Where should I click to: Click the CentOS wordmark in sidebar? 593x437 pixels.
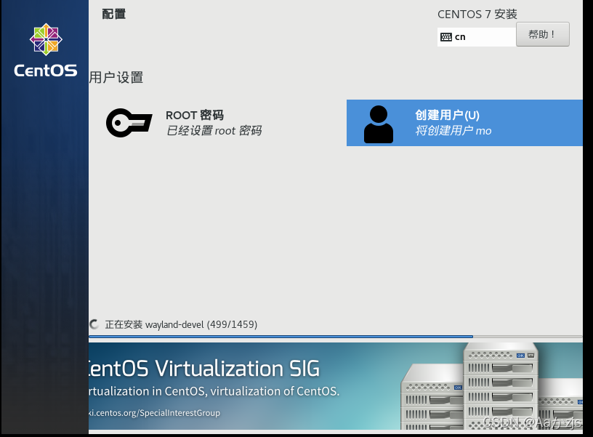coord(46,71)
